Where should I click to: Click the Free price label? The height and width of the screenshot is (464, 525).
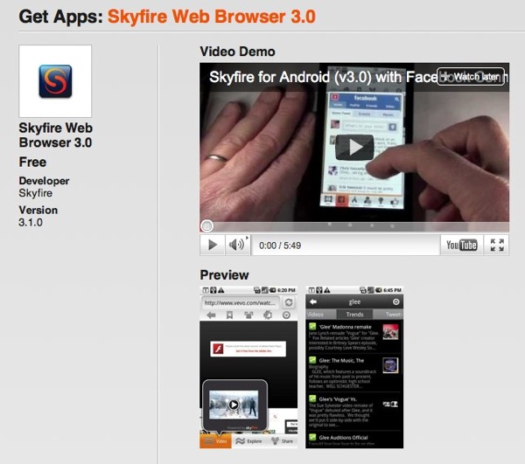[x=32, y=163]
